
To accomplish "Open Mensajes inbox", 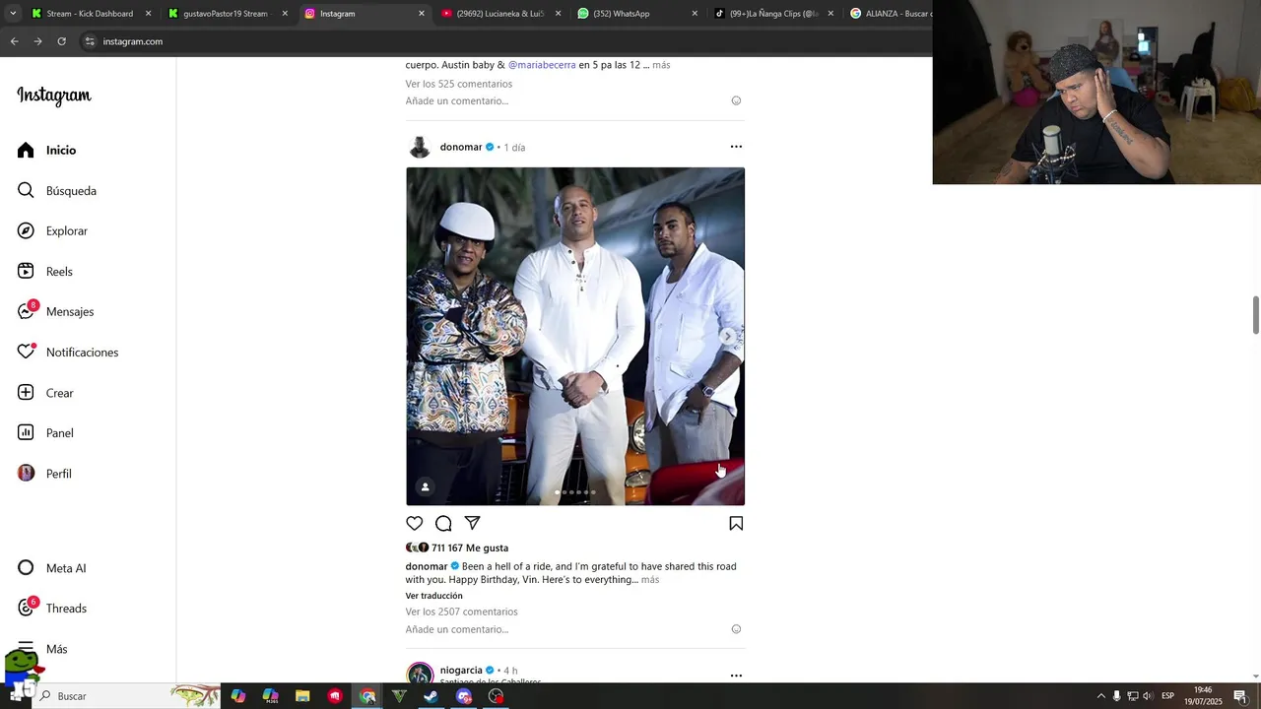I will (56, 311).
